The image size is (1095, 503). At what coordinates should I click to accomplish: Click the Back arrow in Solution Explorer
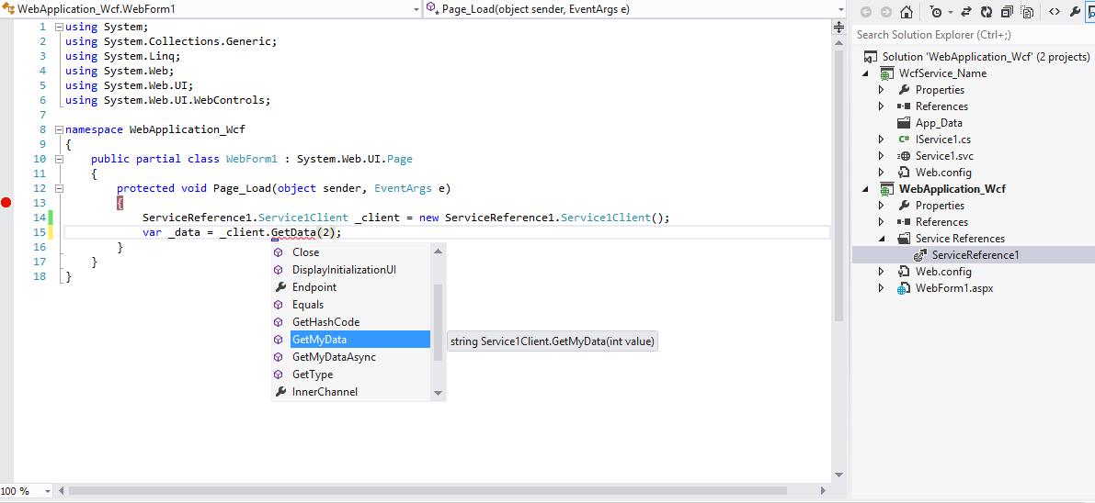tap(866, 12)
